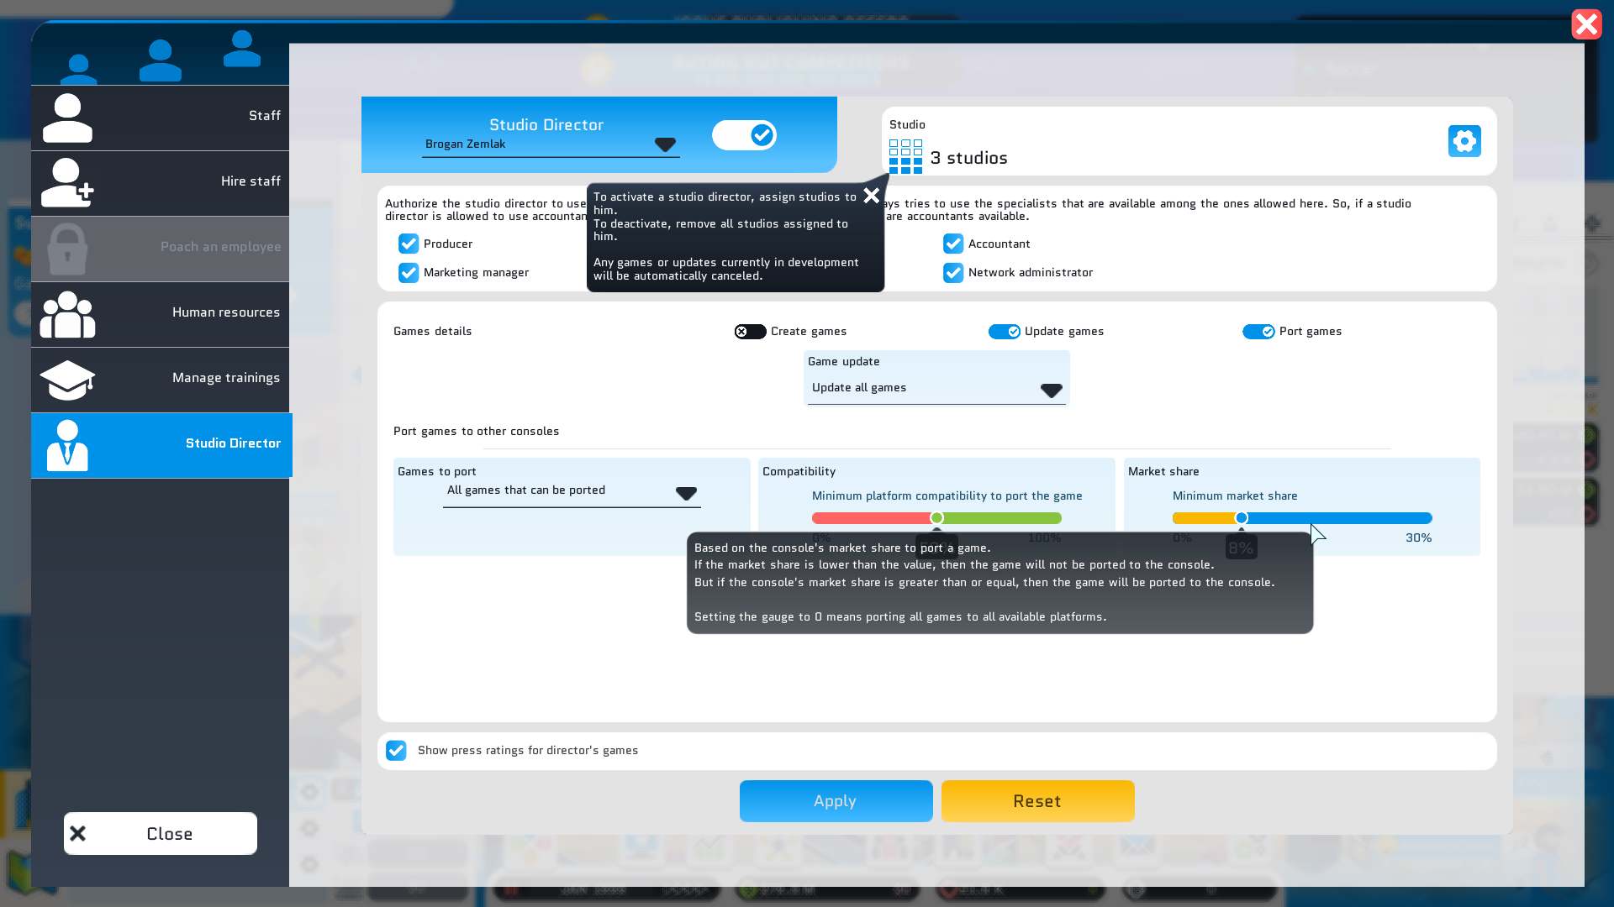Uncheck Show press ratings for director's games
The height and width of the screenshot is (907, 1614).
[396, 750]
